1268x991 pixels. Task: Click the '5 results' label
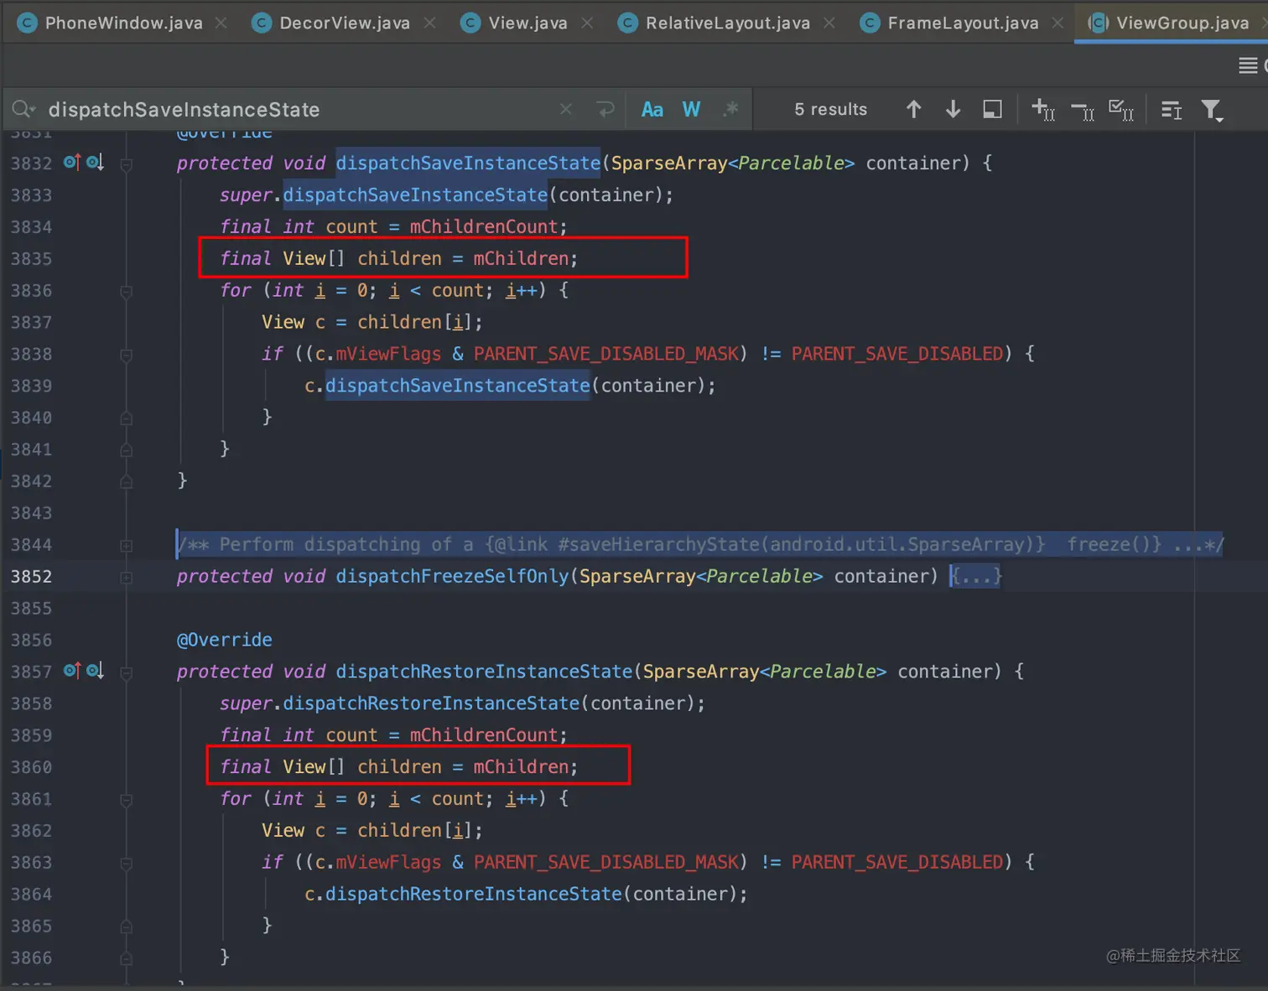pos(830,110)
